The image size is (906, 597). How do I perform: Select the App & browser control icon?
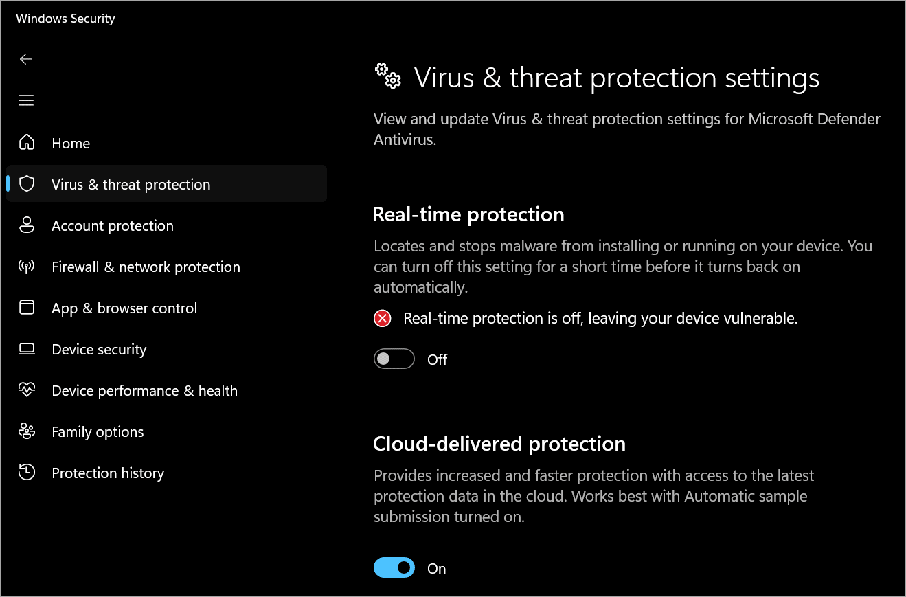pyautogui.click(x=26, y=308)
